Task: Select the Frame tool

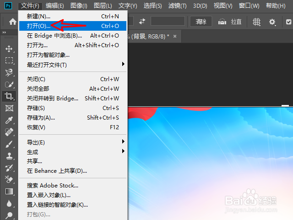Action: [x=9, y=108]
